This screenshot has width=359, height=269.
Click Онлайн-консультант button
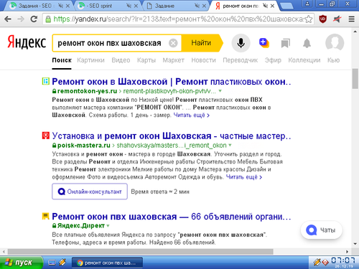tap(90, 192)
